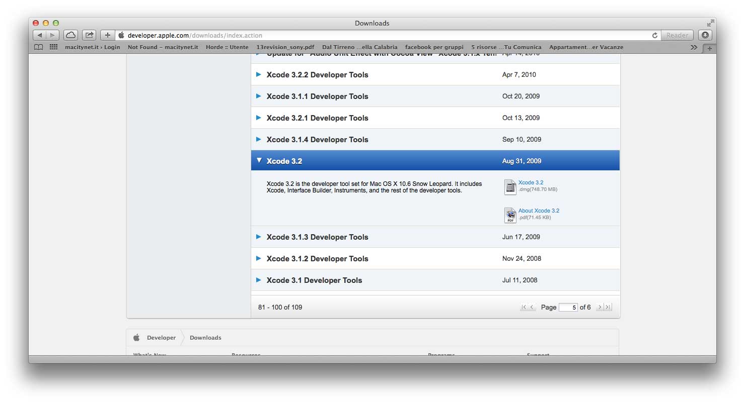Open the 'Not Found – macitynet.it' bookmark
The image size is (745, 403).
[163, 47]
